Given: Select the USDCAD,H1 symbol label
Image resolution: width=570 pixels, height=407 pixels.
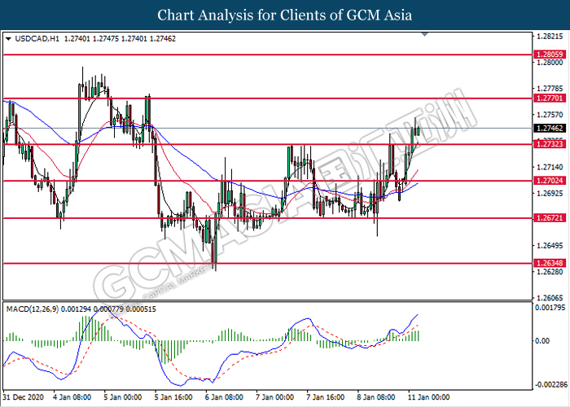Looking at the screenshot, I should click(x=37, y=38).
